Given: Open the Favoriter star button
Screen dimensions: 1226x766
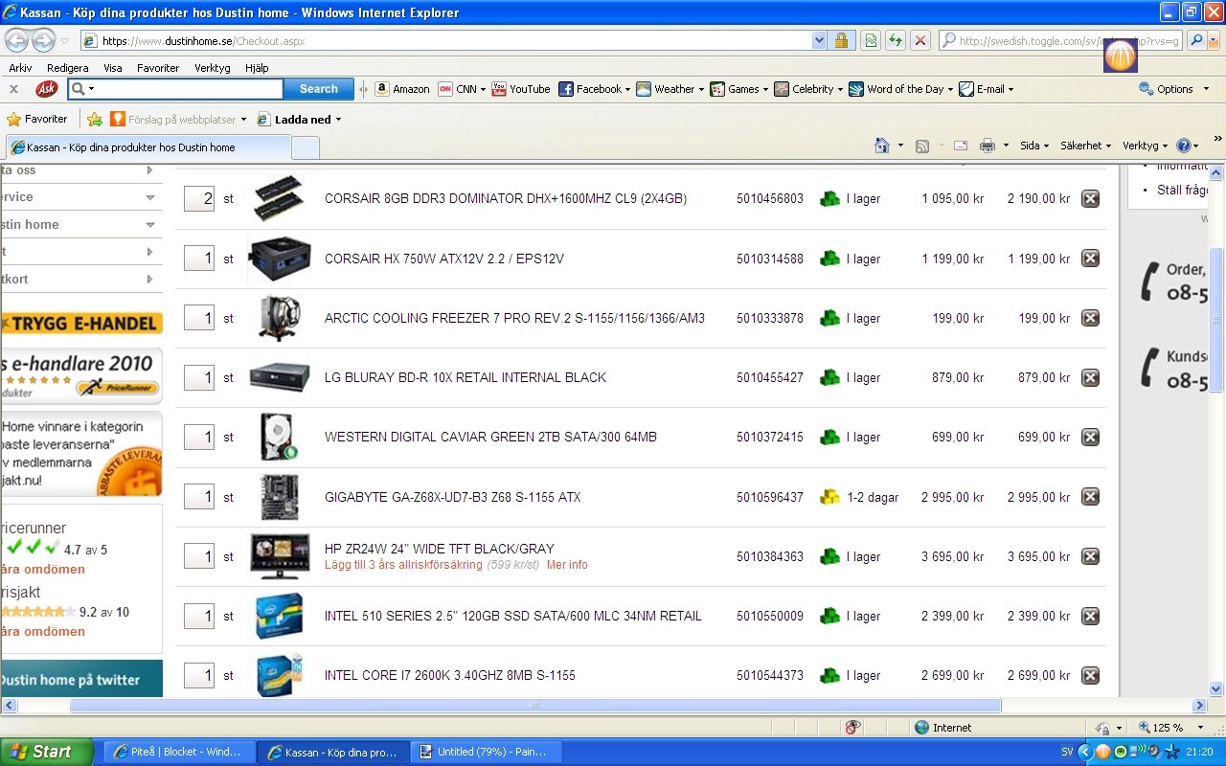Looking at the screenshot, I should point(37,119).
